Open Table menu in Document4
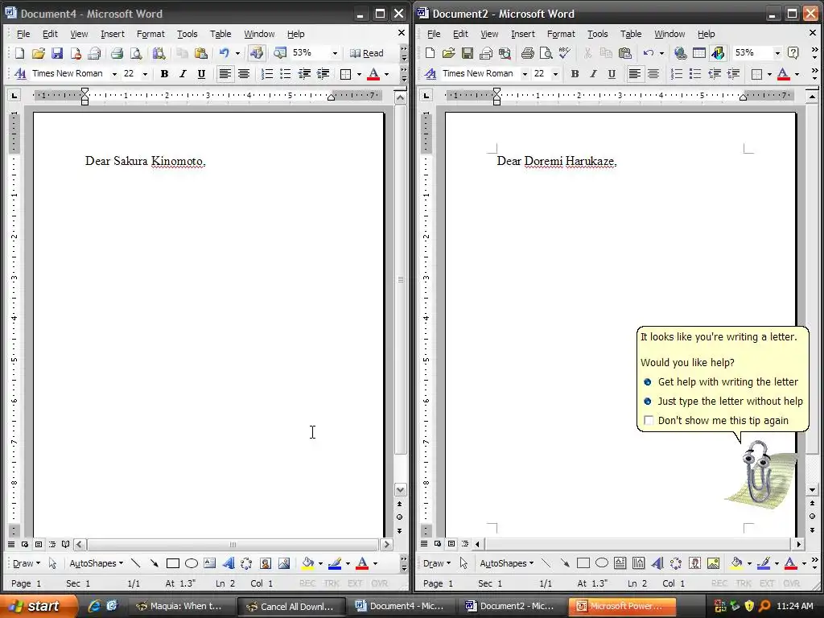The height and width of the screenshot is (618, 824). coord(220,34)
